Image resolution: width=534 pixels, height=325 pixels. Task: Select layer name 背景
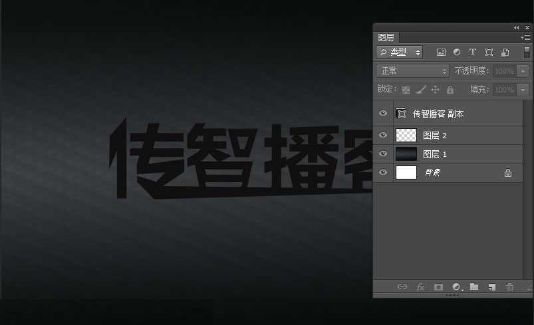click(x=432, y=173)
